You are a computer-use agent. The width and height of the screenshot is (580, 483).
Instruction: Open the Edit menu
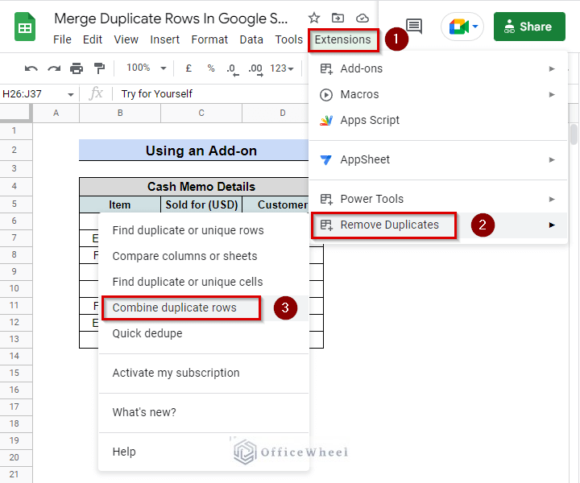point(93,39)
